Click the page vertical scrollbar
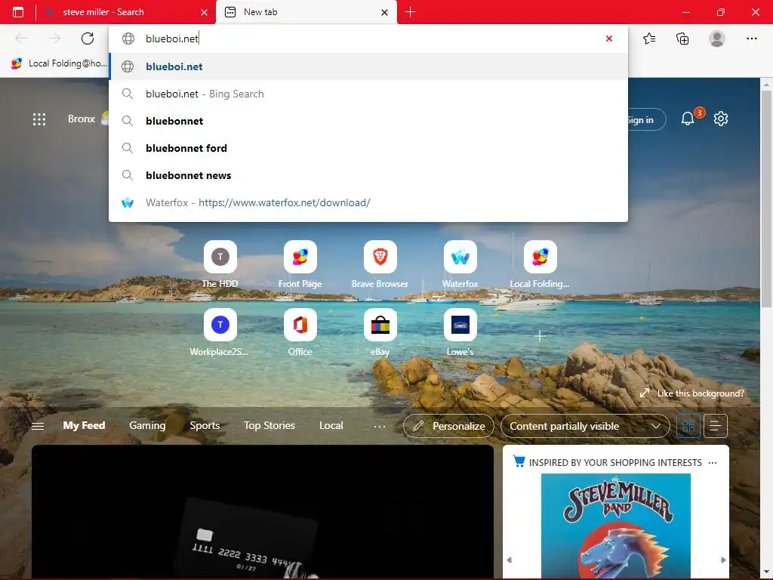 coord(766,199)
